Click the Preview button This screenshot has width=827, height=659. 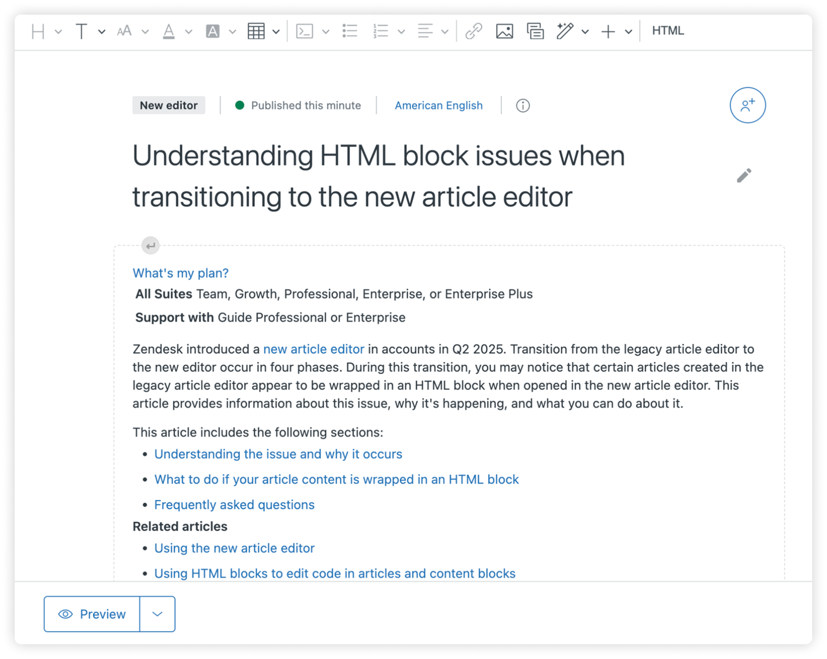coord(92,614)
